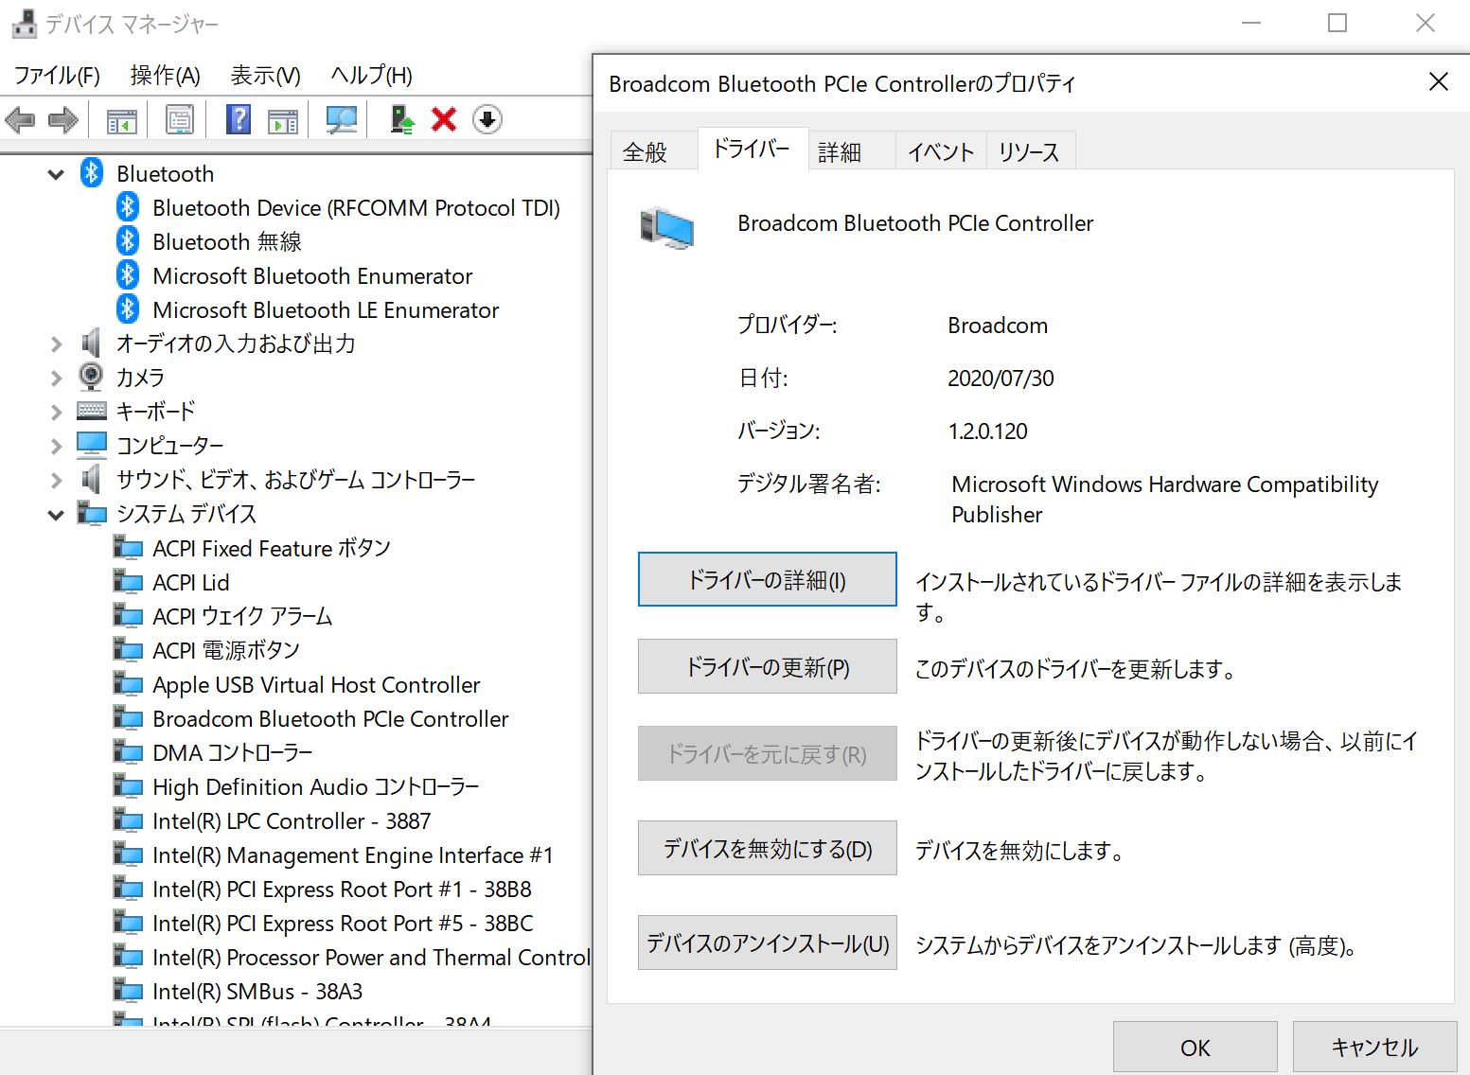The image size is (1470, 1075).
Task: Select ACPI 電源ボタン item
Action: pyautogui.click(x=226, y=650)
